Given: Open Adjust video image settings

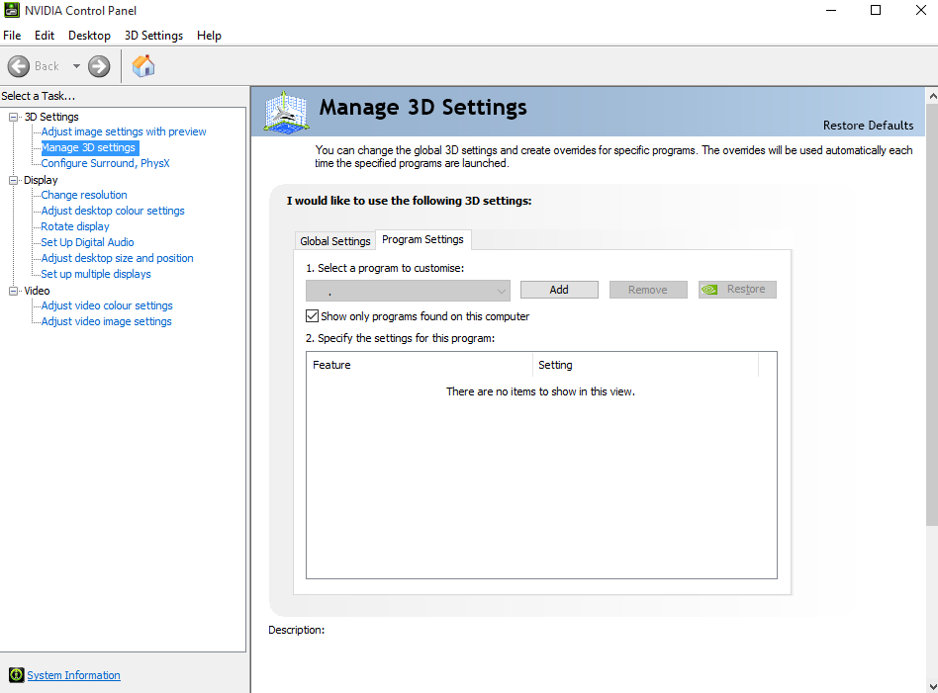Looking at the screenshot, I should point(106,321).
